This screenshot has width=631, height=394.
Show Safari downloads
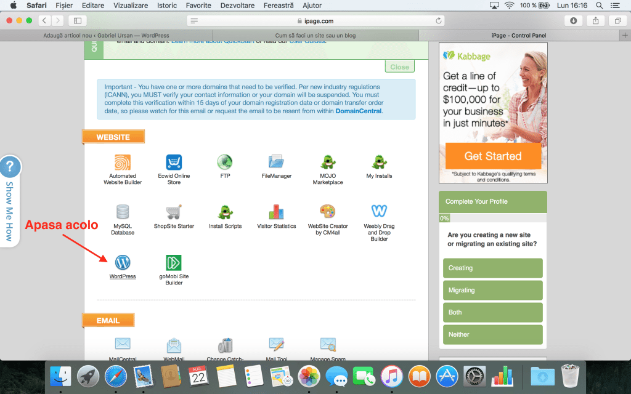pos(574,20)
